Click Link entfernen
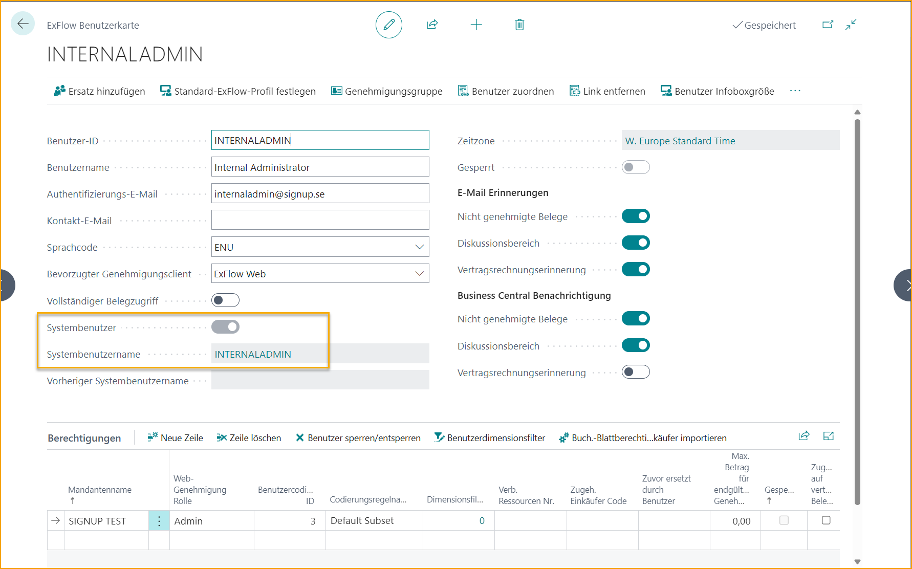The height and width of the screenshot is (569, 912). tap(607, 91)
